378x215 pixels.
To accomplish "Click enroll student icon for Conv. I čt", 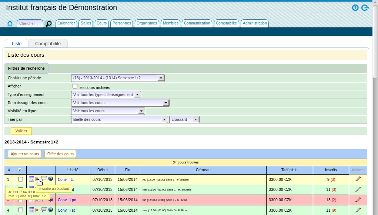I will point(38,179).
